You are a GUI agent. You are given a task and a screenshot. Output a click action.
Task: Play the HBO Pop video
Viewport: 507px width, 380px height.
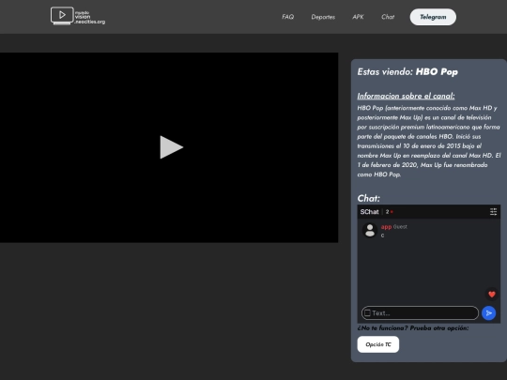click(172, 147)
